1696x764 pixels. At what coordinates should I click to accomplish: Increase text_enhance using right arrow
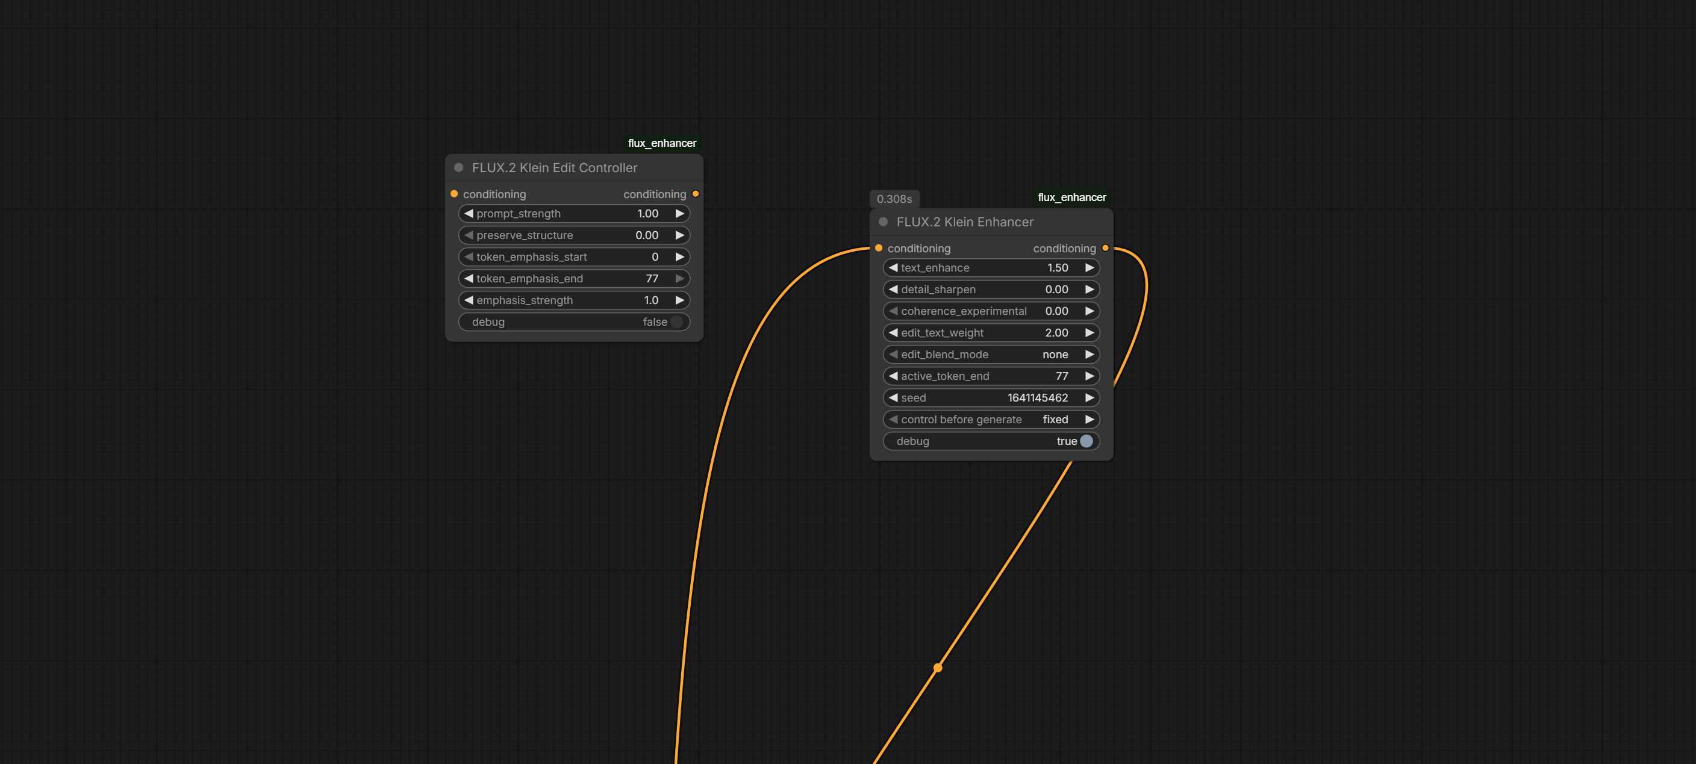1089,268
